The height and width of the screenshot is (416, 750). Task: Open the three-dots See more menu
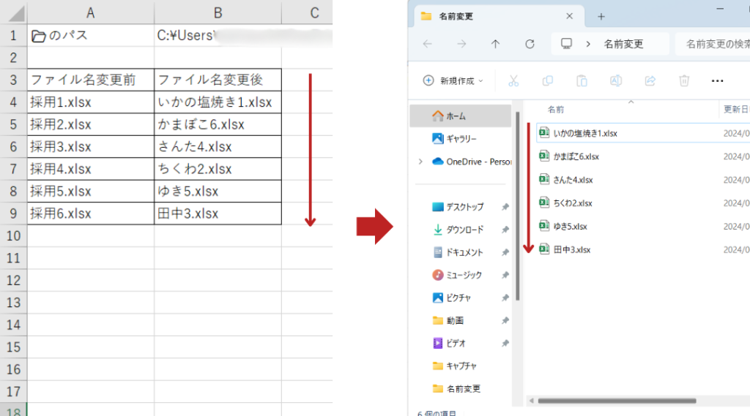point(718,80)
